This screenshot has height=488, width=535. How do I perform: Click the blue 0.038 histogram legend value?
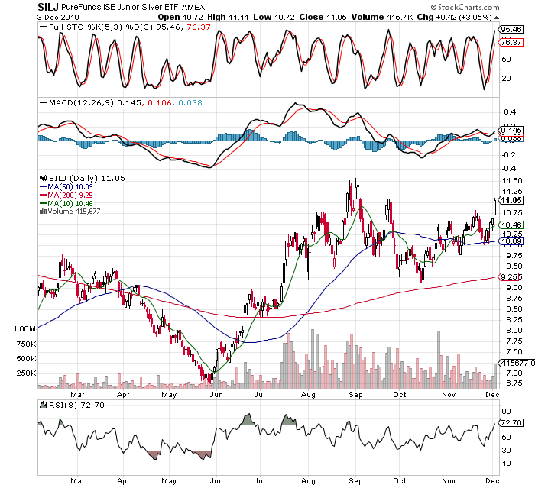point(190,102)
